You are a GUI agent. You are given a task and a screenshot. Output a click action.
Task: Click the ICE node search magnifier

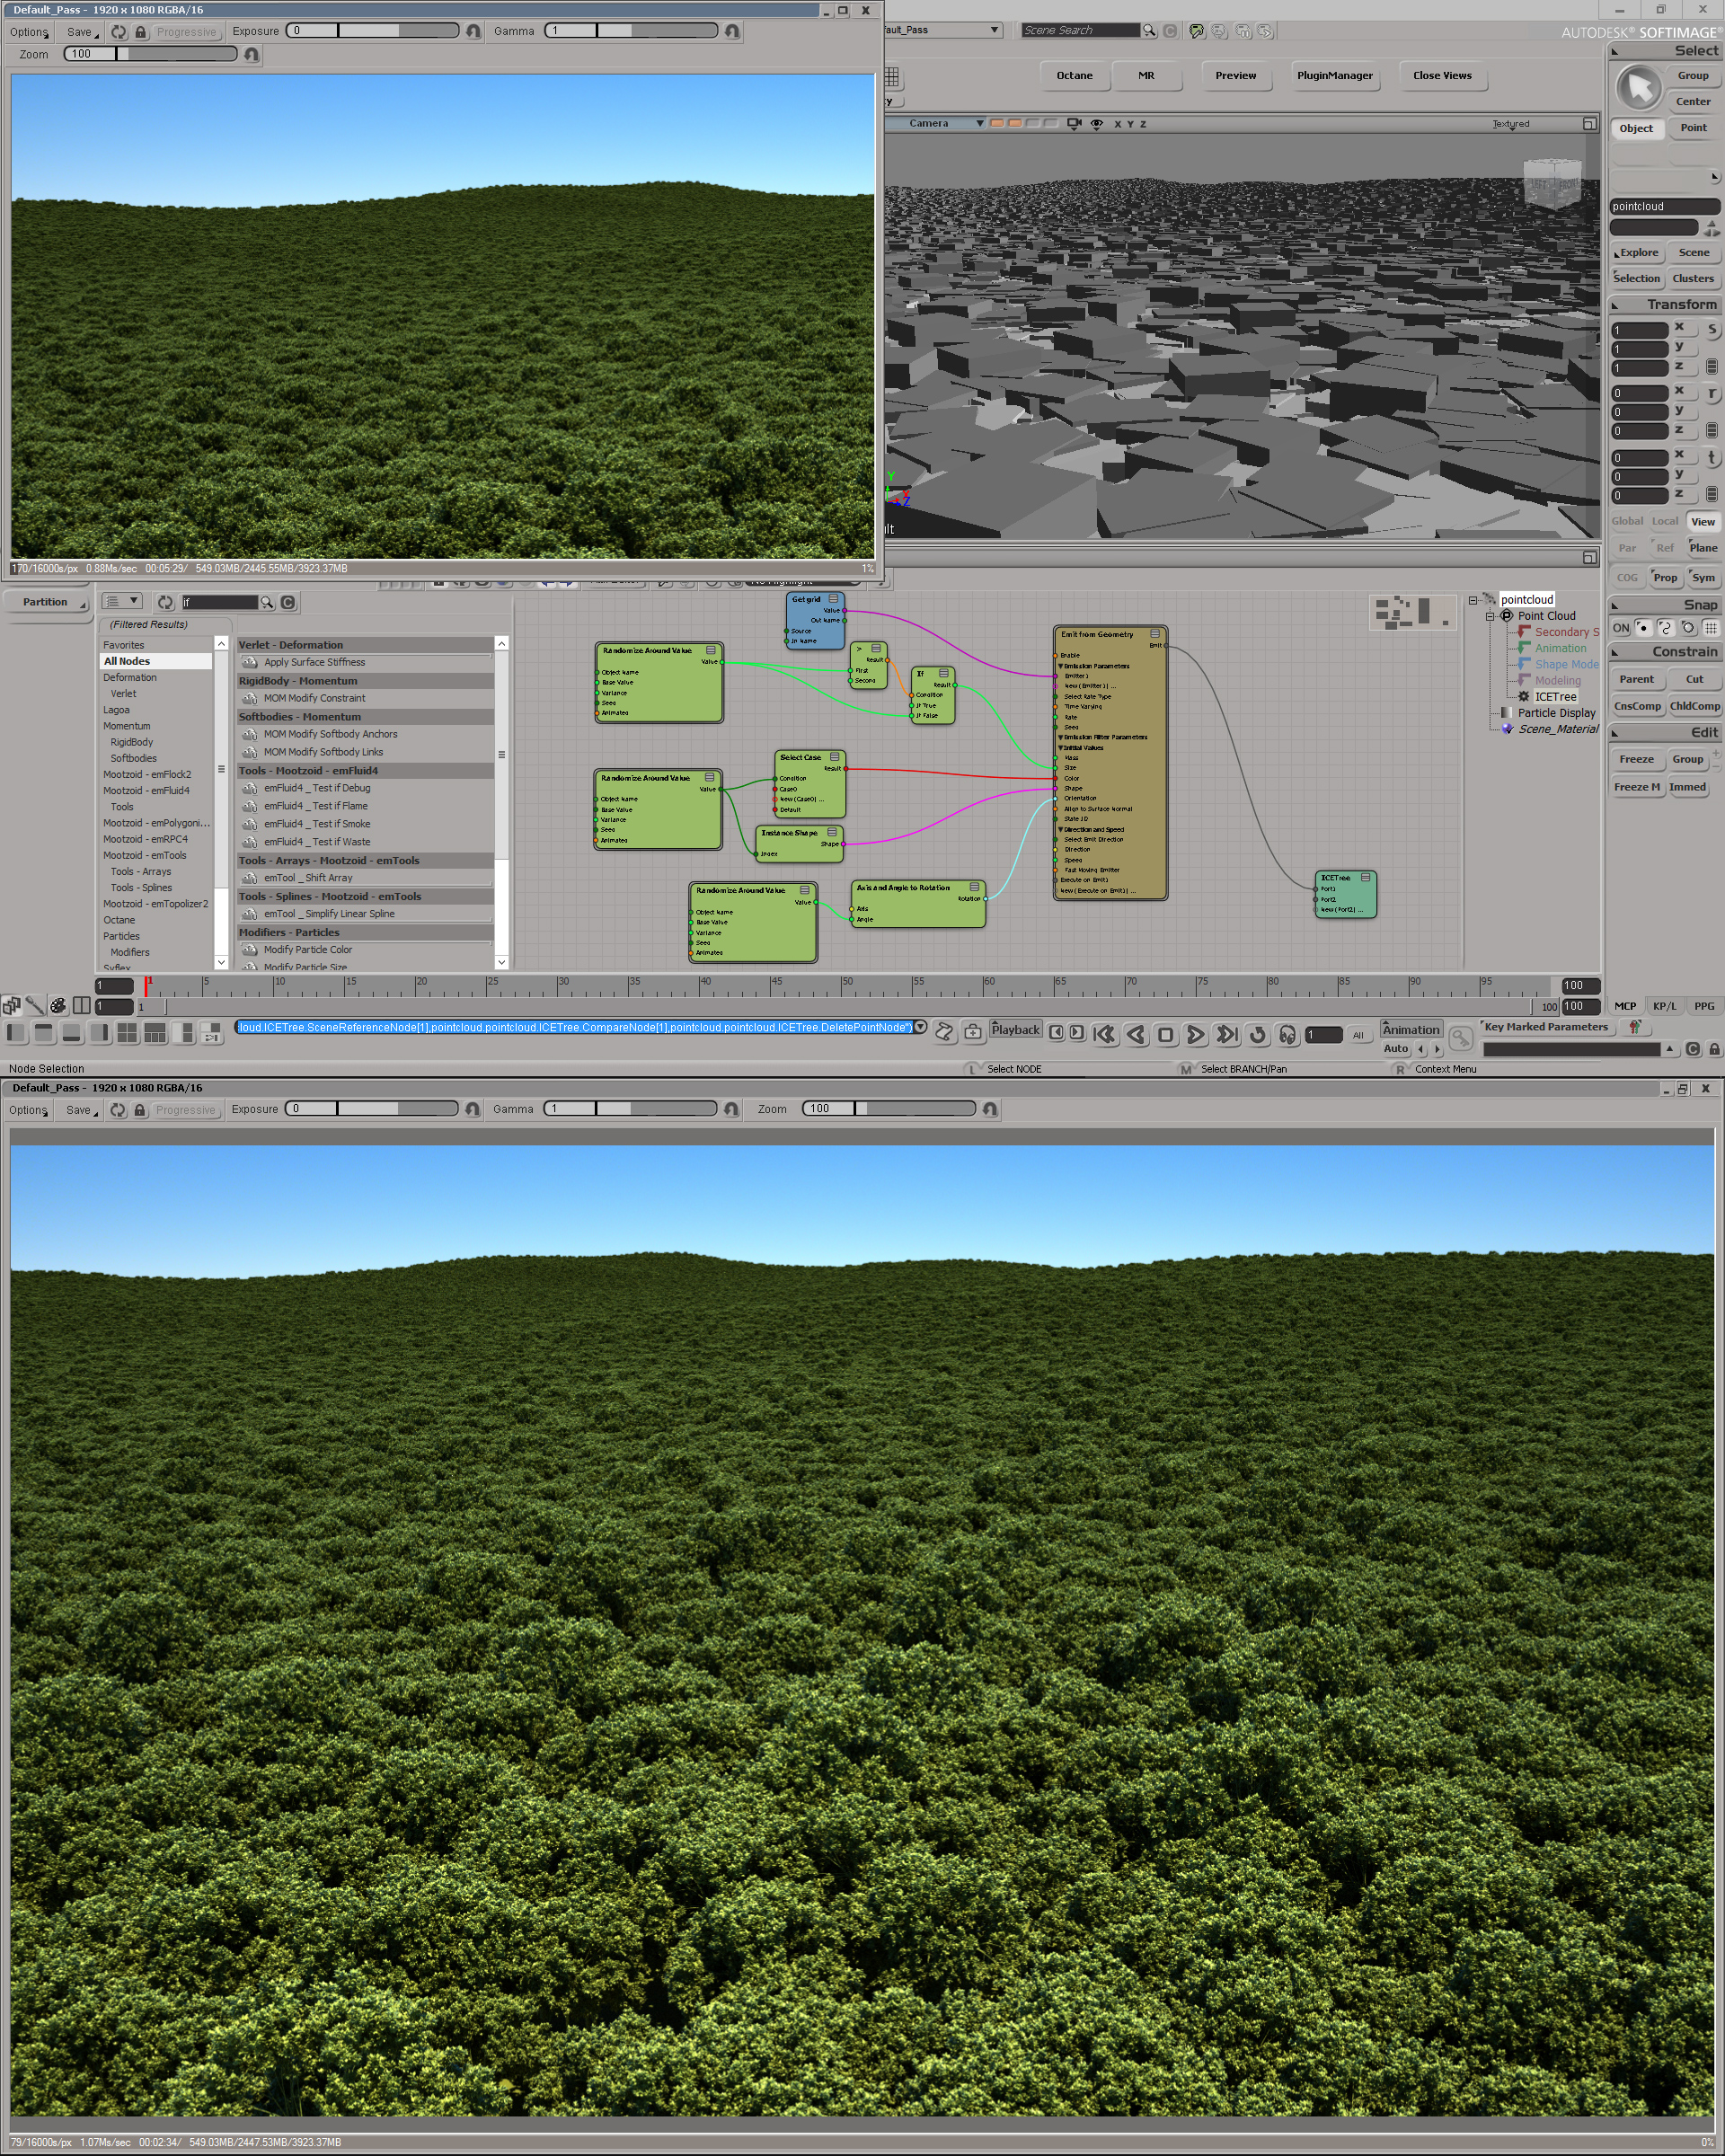pos(267,603)
